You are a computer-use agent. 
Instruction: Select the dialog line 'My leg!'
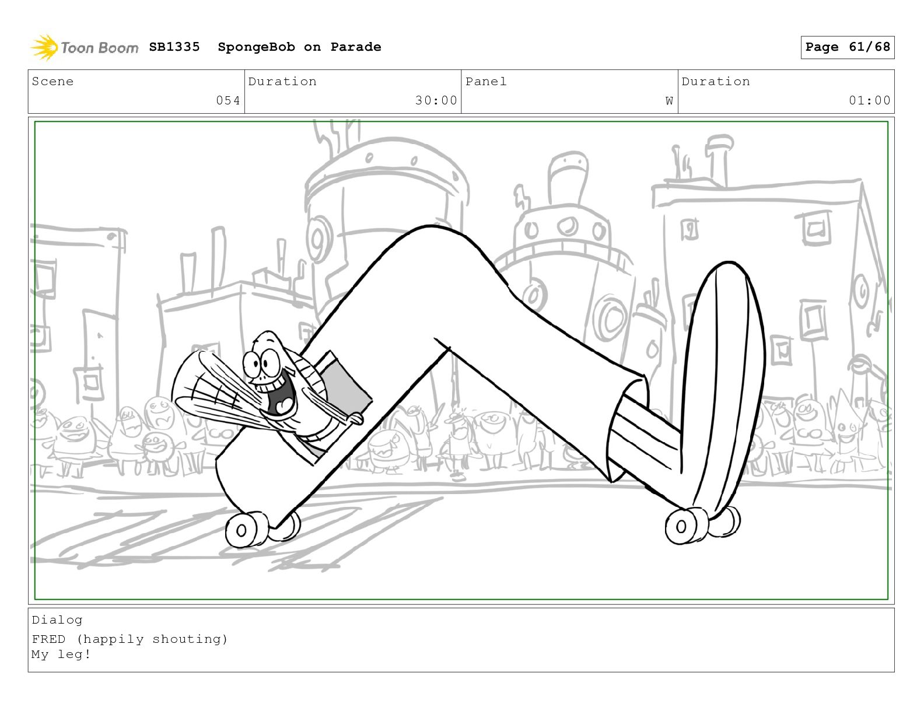click(61, 654)
